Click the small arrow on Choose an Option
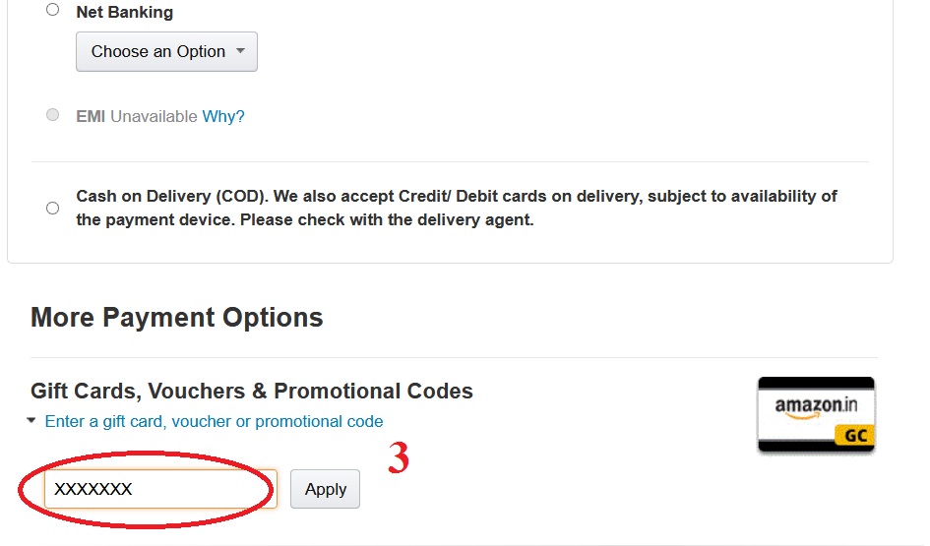Image resolution: width=930 pixels, height=546 pixels. point(240,52)
